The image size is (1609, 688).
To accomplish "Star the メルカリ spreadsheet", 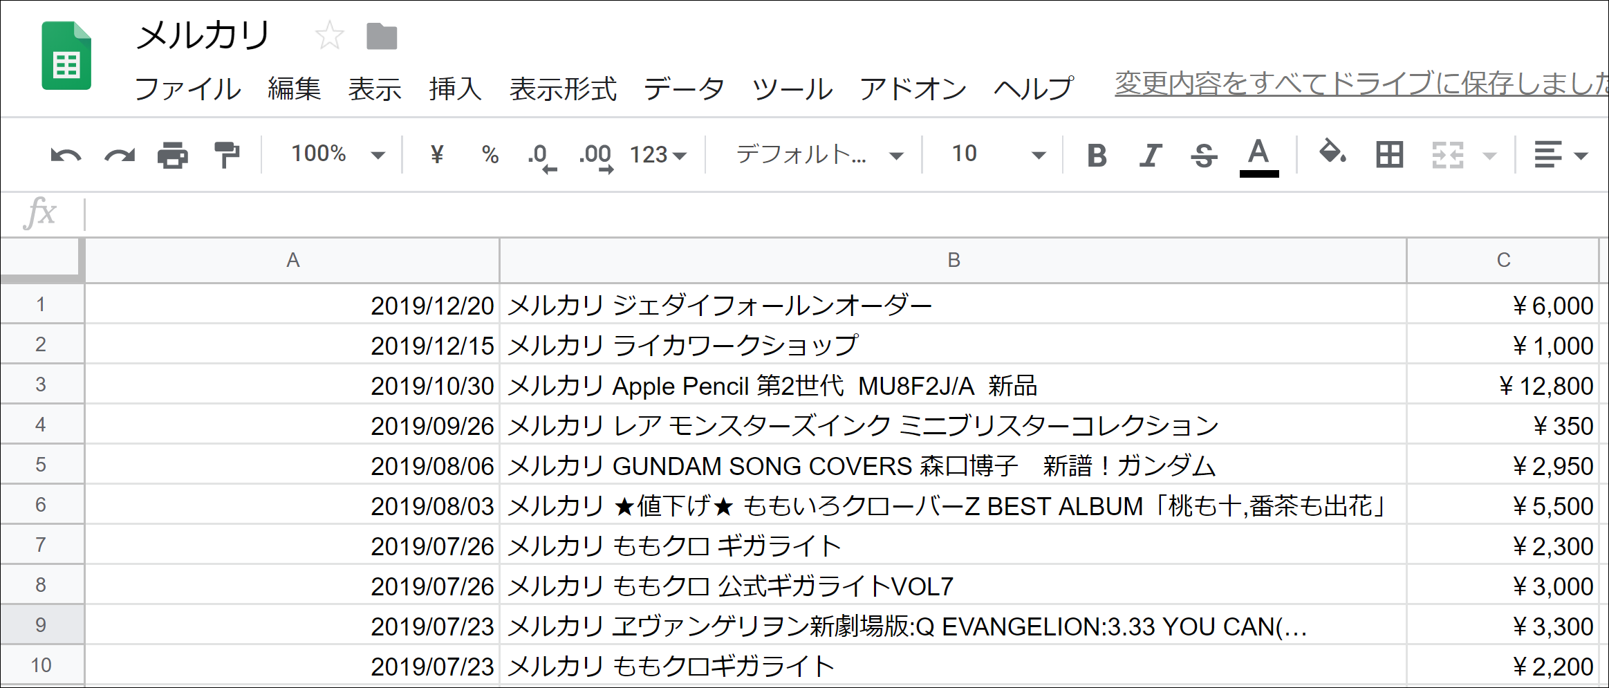I will click(329, 36).
